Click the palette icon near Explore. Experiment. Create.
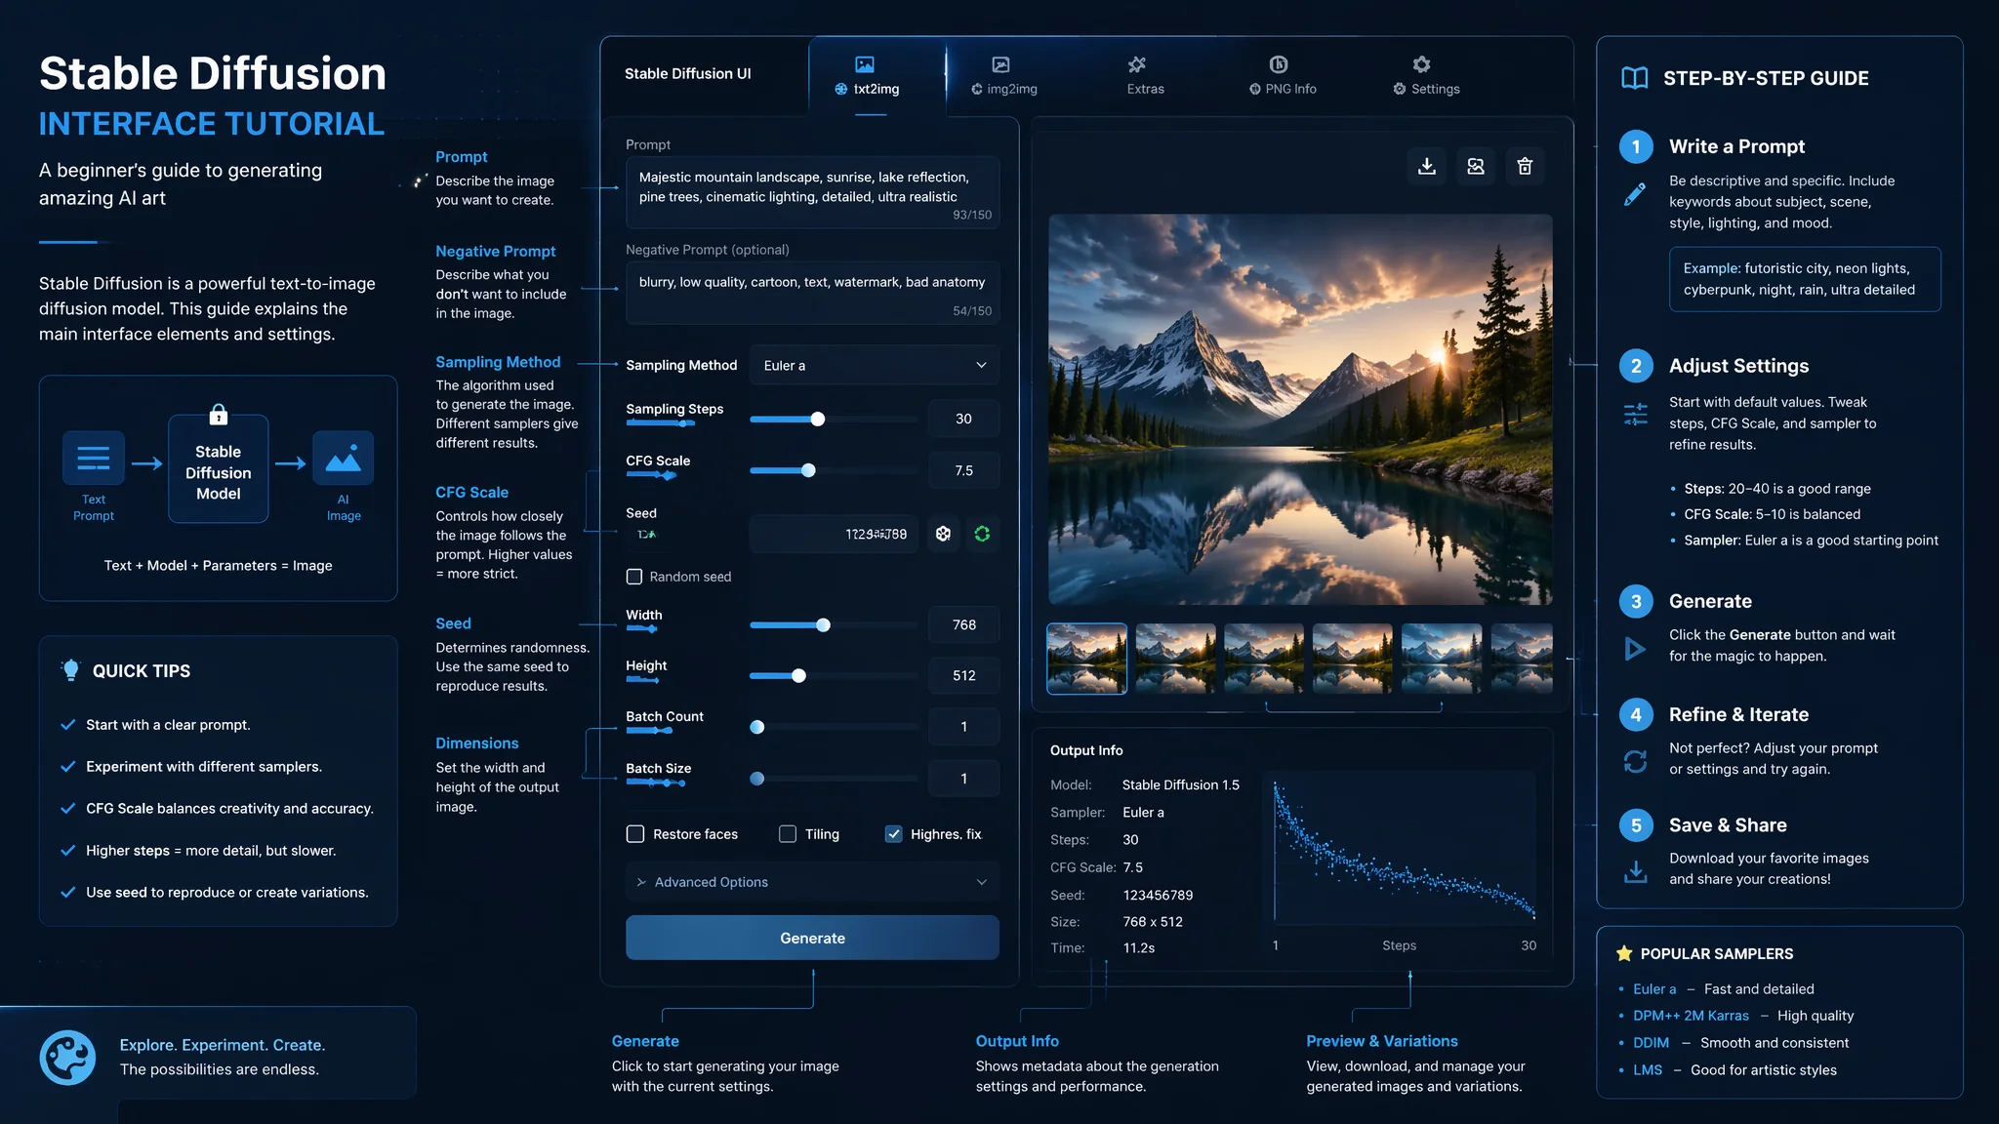 tap(67, 1058)
